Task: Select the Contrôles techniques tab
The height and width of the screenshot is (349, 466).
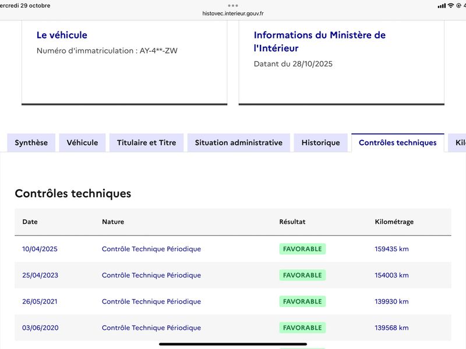Action: coord(398,143)
